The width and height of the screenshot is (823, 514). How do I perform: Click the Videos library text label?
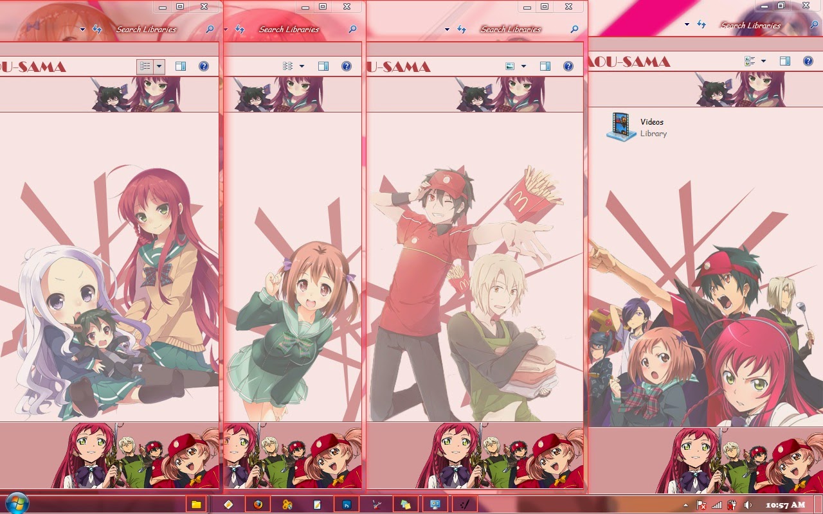click(x=652, y=122)
